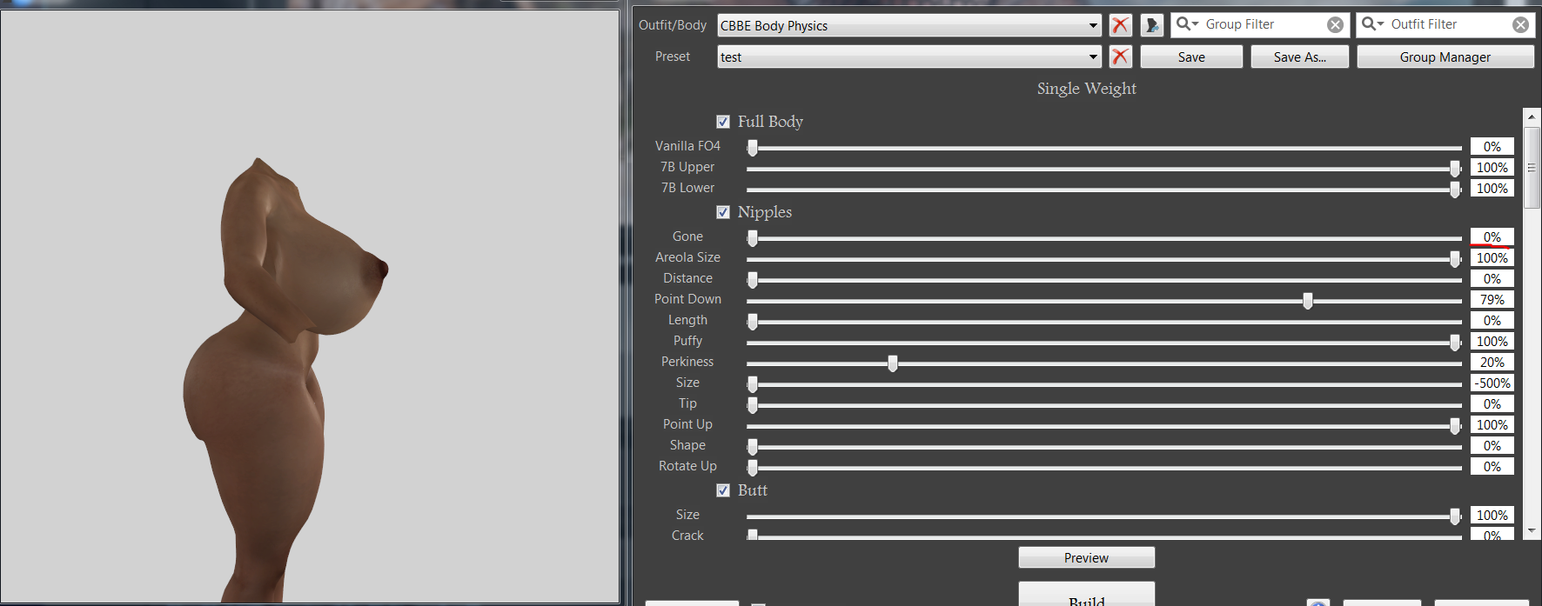Click the slider list scrollbar thumb
1542x606 pixels.
coord(1532,167)
